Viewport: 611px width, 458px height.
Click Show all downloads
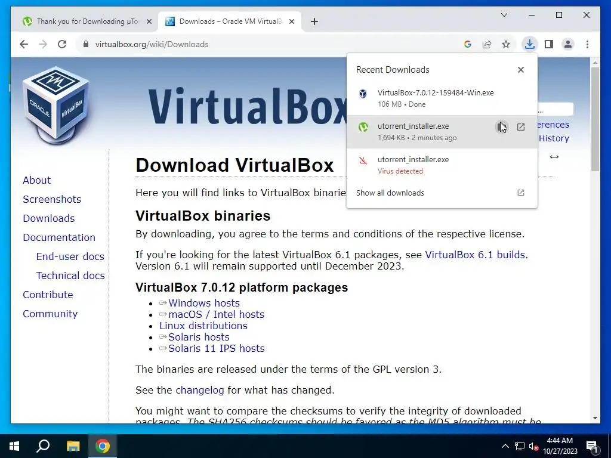(442, 193)
